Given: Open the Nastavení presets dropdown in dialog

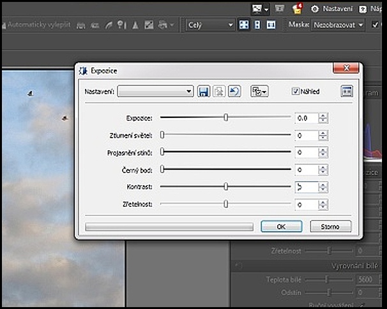Looking at the screenshot, I should pyautogui.click(x=155, y=92).
